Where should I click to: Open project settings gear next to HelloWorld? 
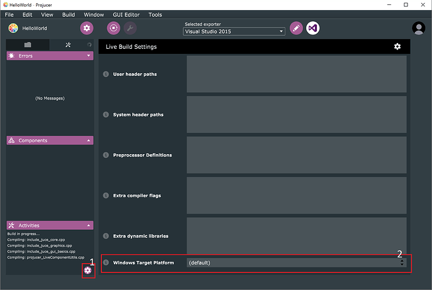(x=87, y=28)
